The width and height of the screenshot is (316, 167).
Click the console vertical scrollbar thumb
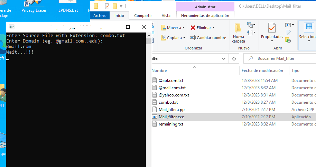[149, 41]
